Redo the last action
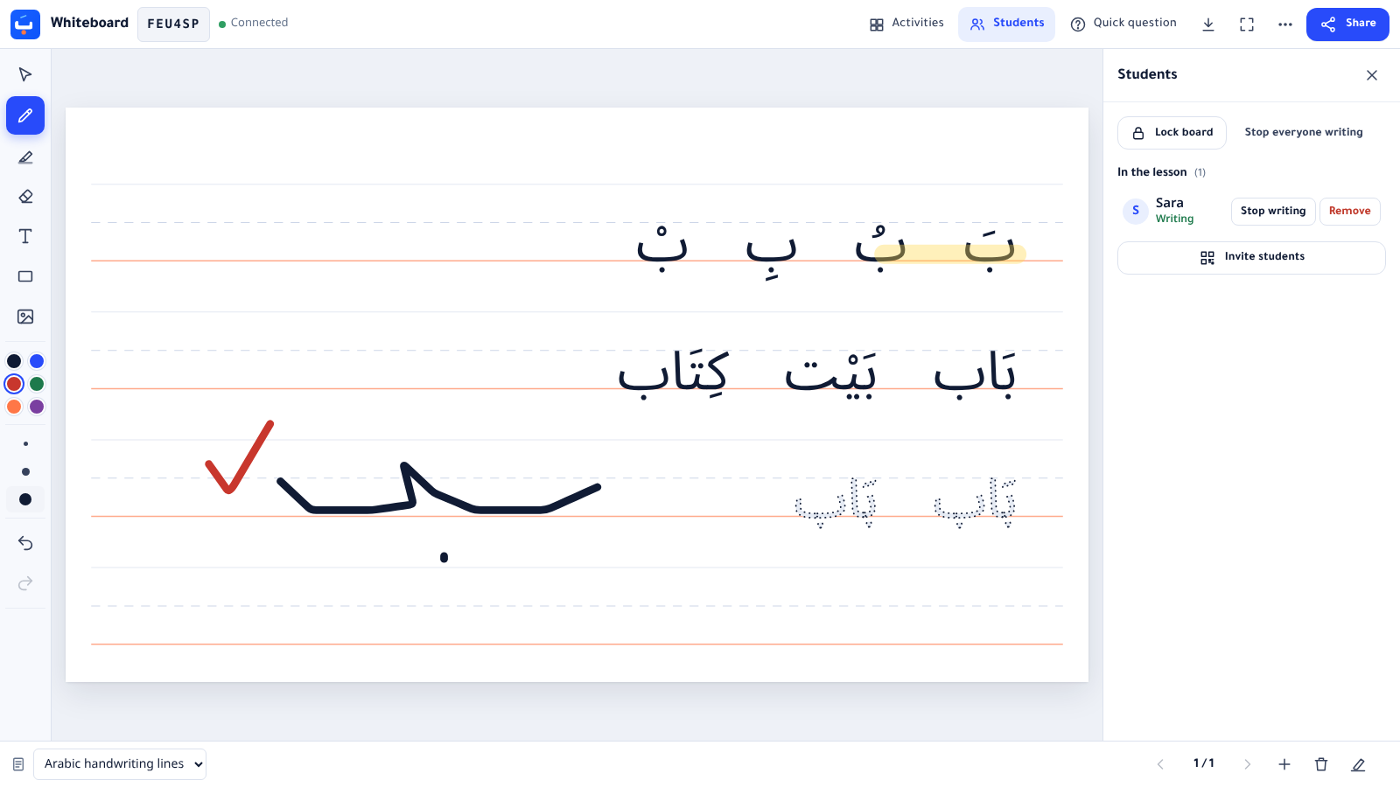1400x787 pixels. click(25, 583)
